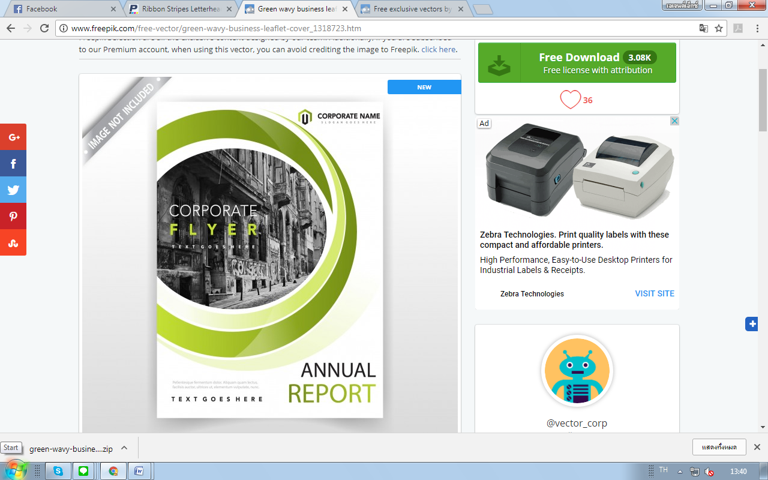The width and height of the screenshot is (768, 480).
Task: Click the Zebra Technologies advertiser name
Action: coord(532,293)
